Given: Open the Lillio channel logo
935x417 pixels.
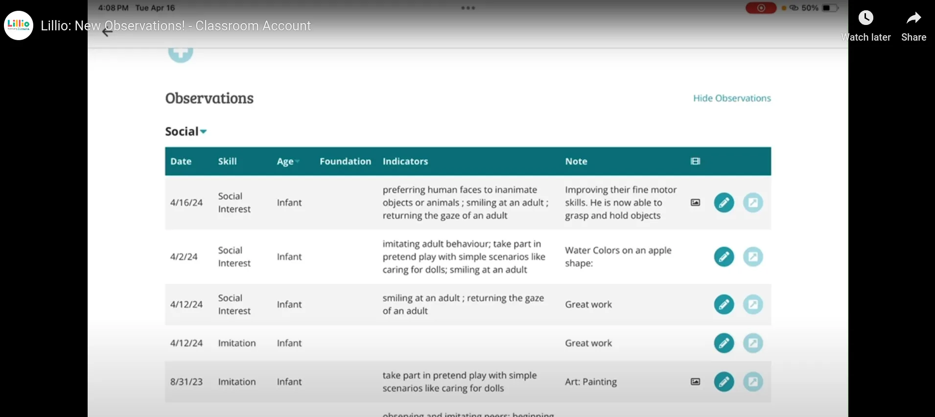Looking at the screenshot, I should (x=19, y=25).
